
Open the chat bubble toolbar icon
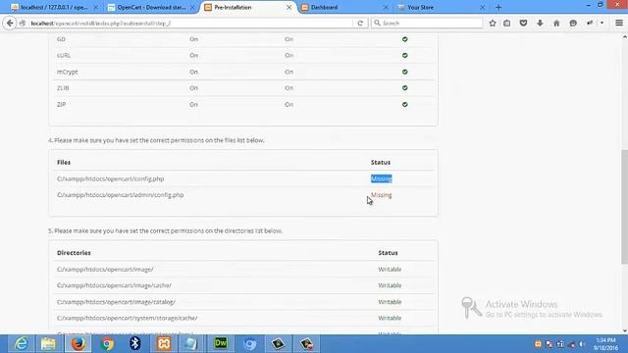point(573,24)
